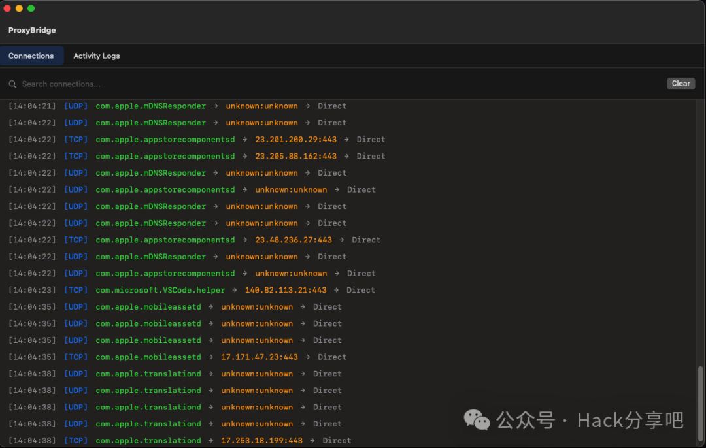The width and height of the screenshot is (706, 448).
Task: Click the 14:04:23 timestamp
Action: [x=33, y=290]
